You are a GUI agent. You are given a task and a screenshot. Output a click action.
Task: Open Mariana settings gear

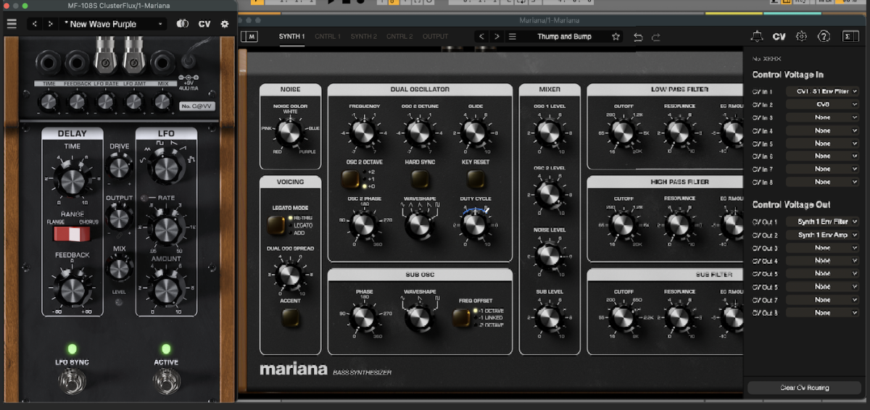click(801, 36)
